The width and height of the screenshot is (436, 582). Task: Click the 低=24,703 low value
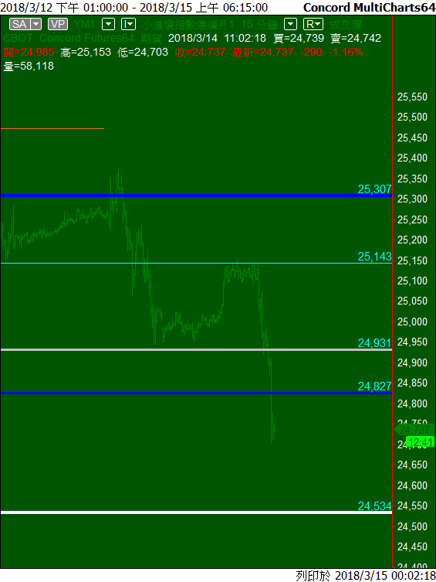(143, 53)
